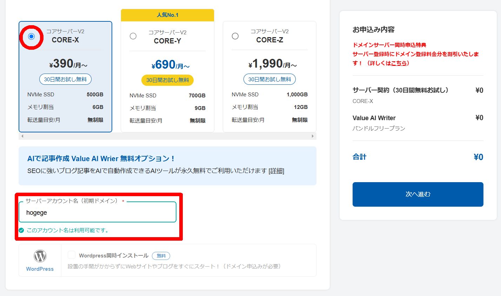This screenshot has width=501, height=296.
Task: Select the CORE-X plan radio button
Action: pos(31,36)
